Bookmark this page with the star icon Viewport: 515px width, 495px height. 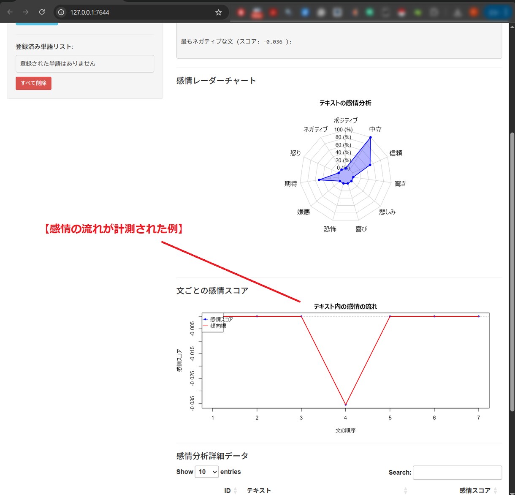click(218, 12)
